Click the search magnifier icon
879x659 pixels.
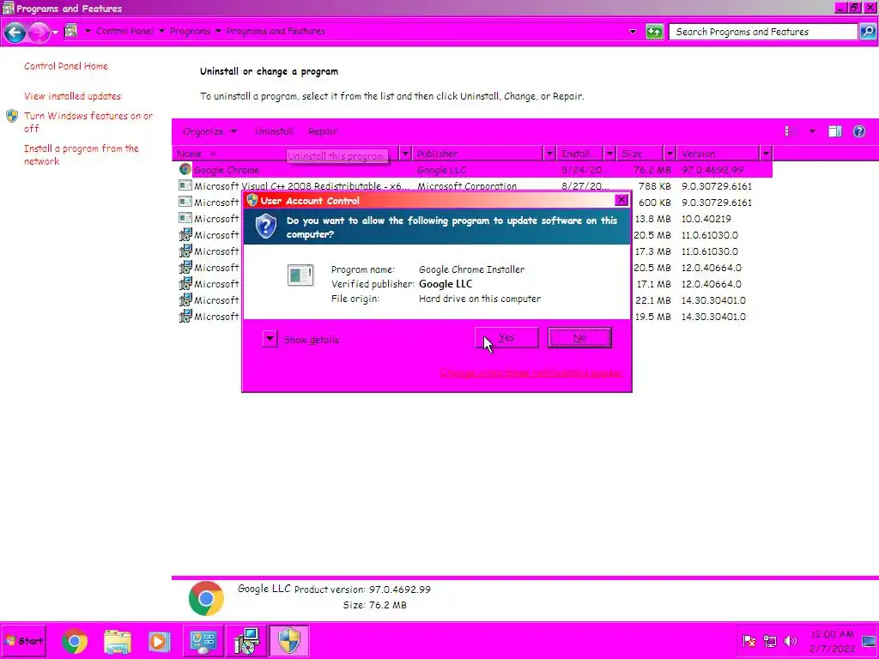tap(868, 32)
